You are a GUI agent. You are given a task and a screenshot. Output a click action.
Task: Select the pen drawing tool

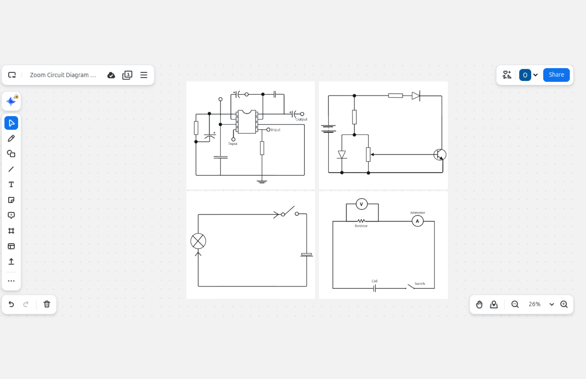click(x=11, y=138)
